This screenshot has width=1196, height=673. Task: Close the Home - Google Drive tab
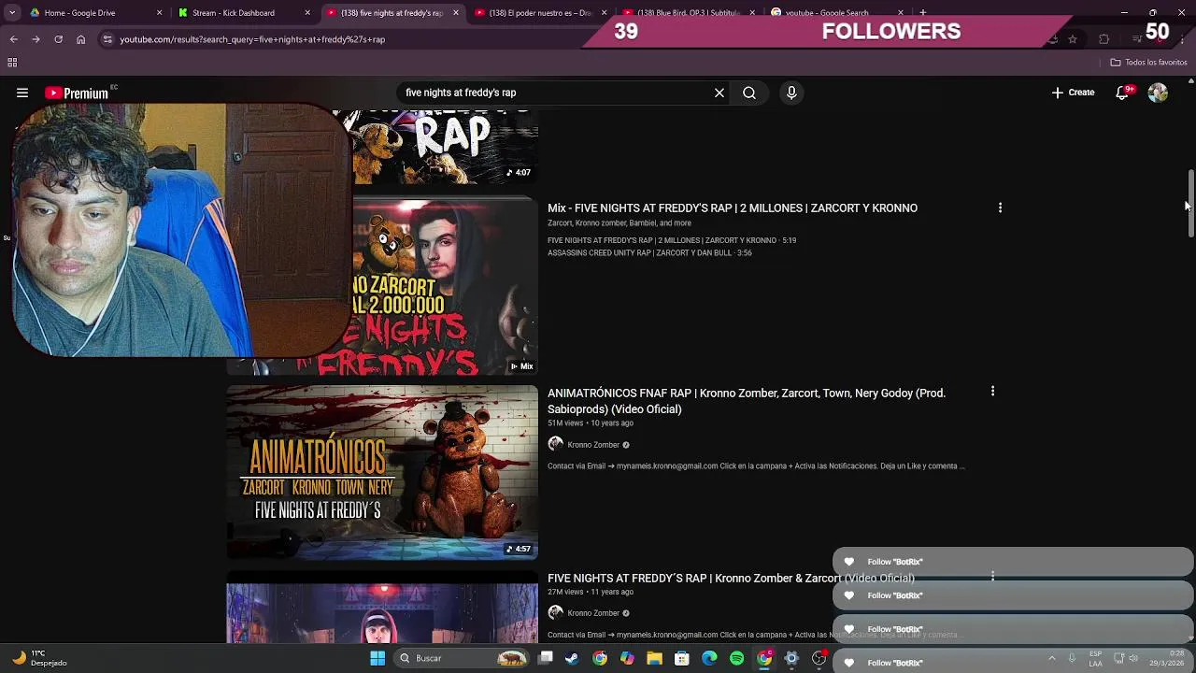[159, 13]
